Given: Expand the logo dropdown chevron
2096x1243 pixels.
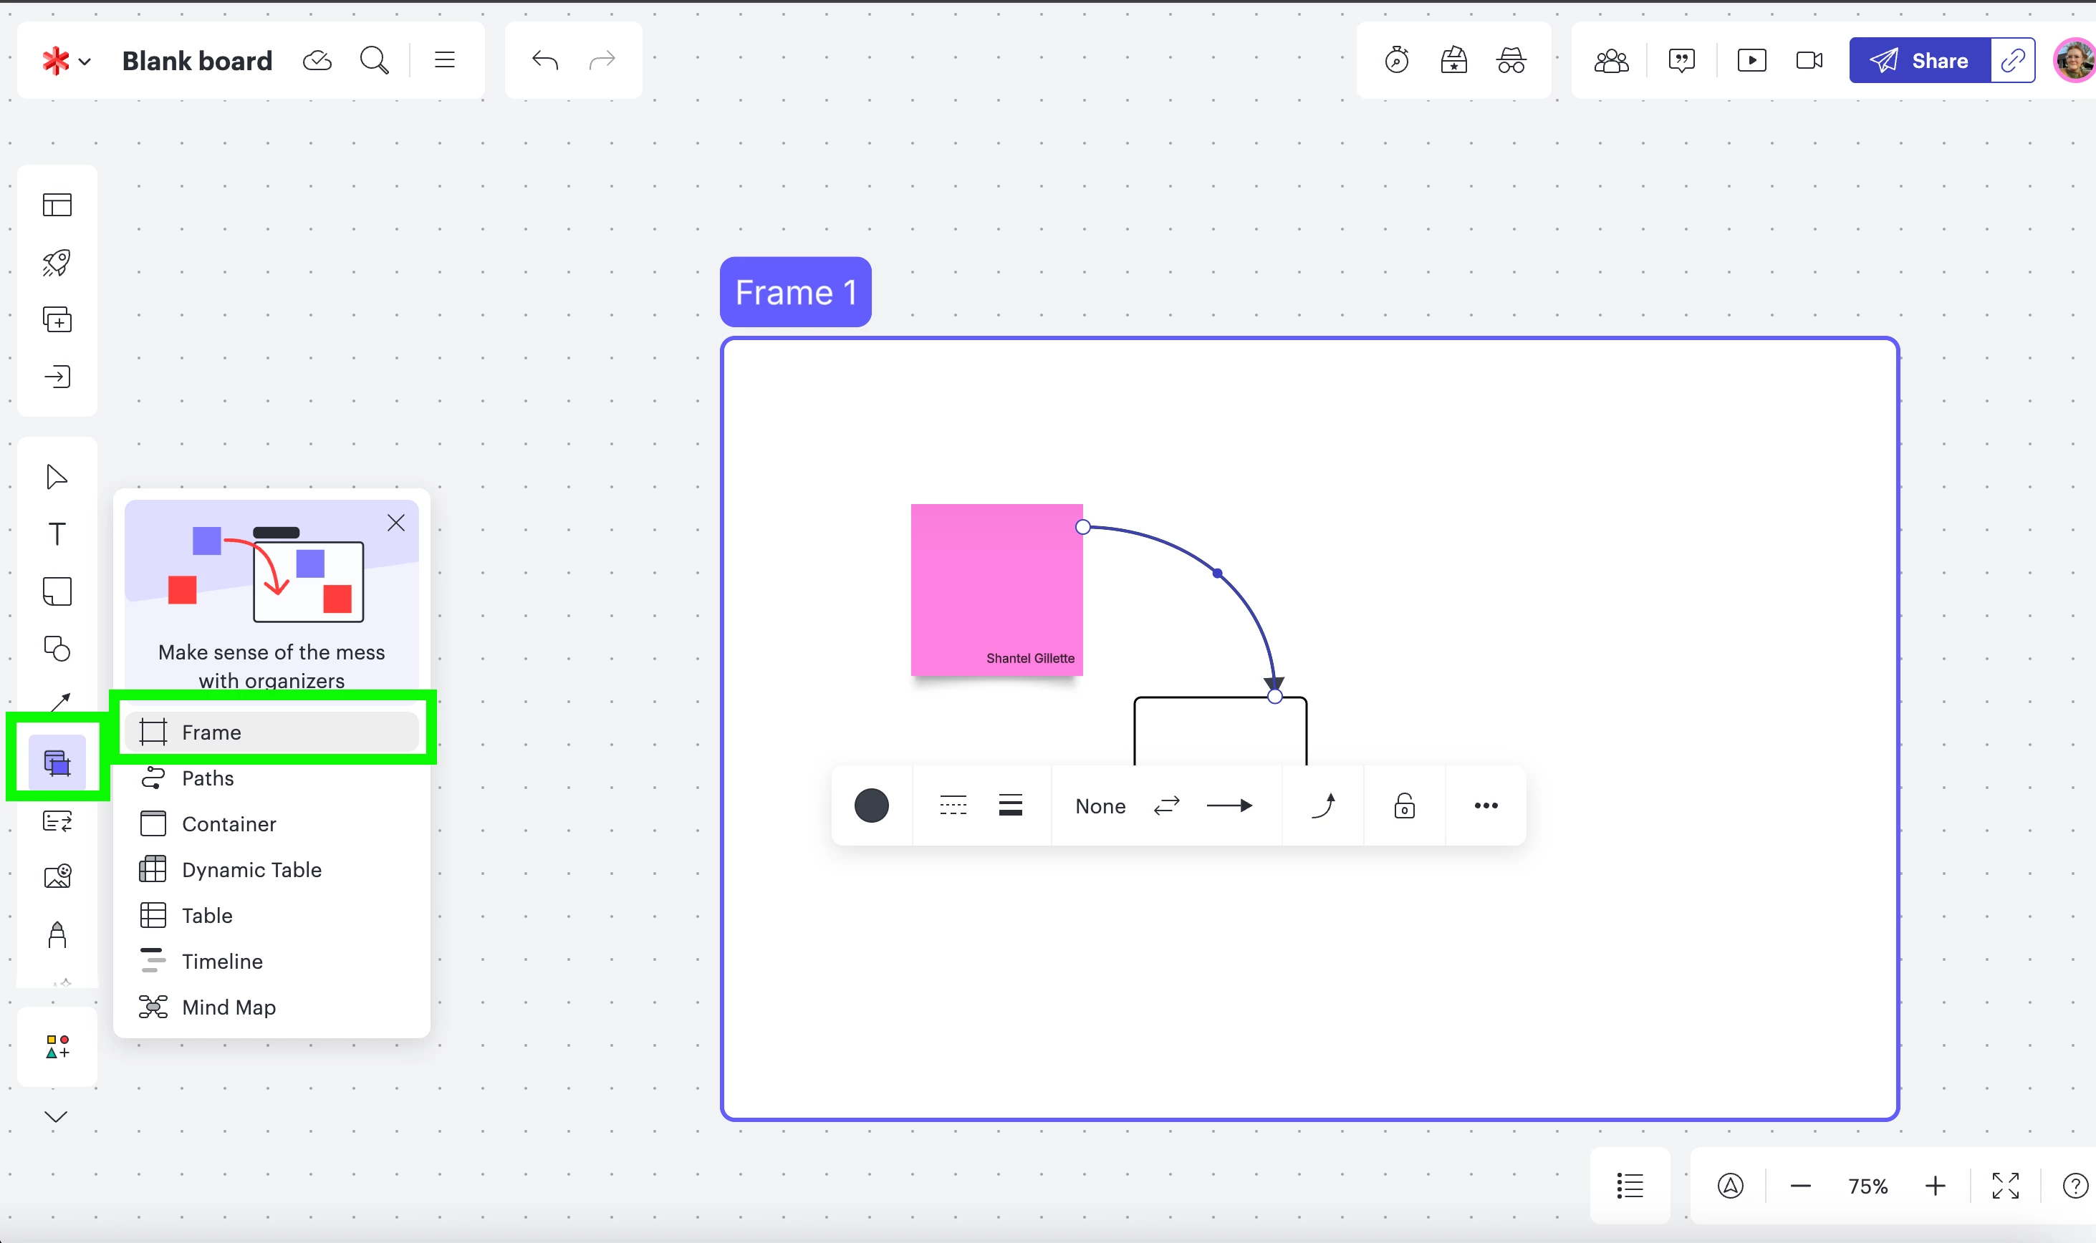Looking at the screenshot, I should 85,61.
